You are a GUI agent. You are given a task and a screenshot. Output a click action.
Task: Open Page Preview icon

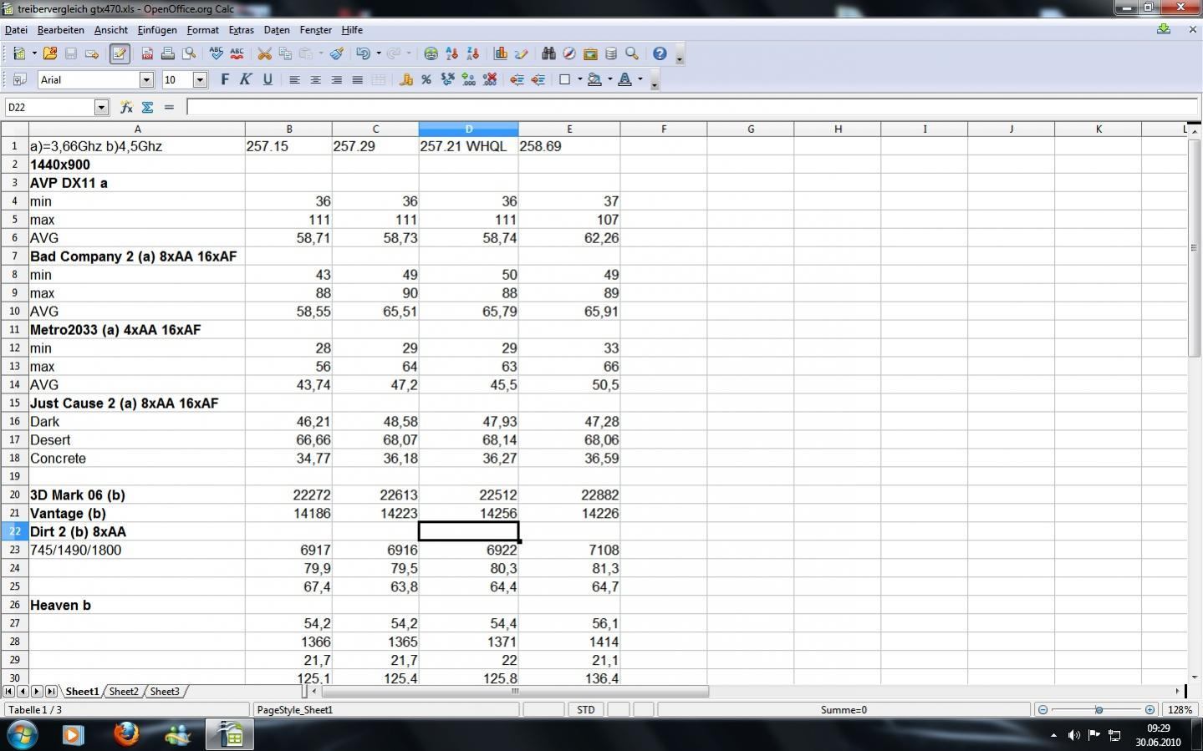pyautogui.click(x=189, y=53)
